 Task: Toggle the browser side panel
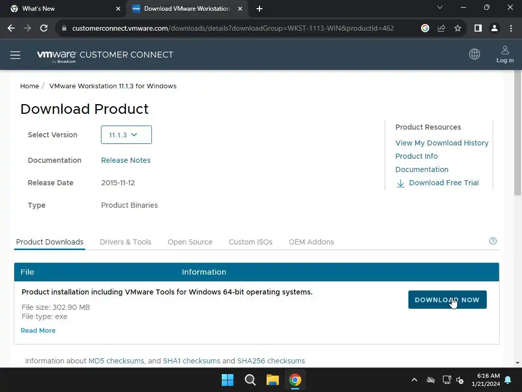click(x=478, y=29)
